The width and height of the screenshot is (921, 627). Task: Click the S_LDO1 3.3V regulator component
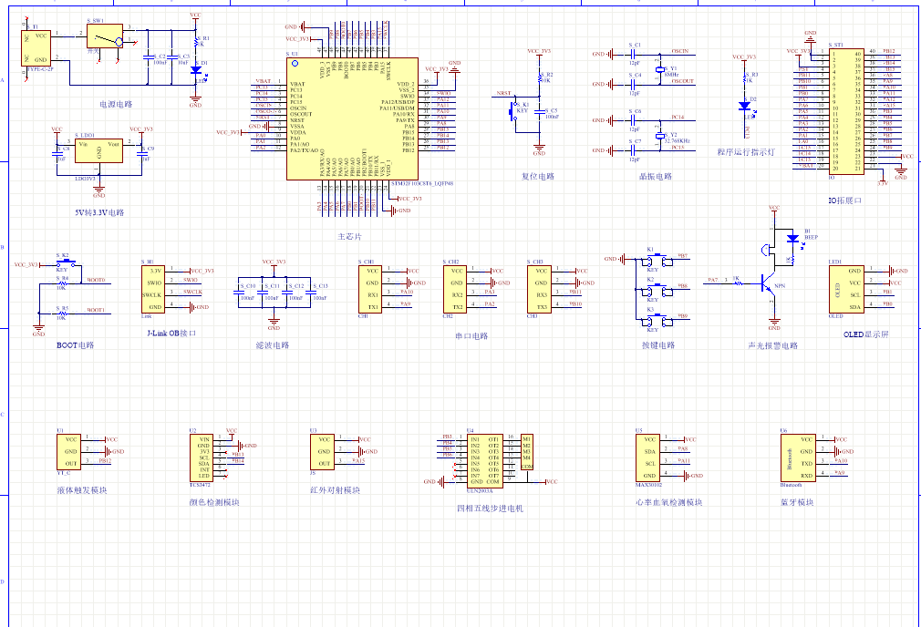[98, 151]
